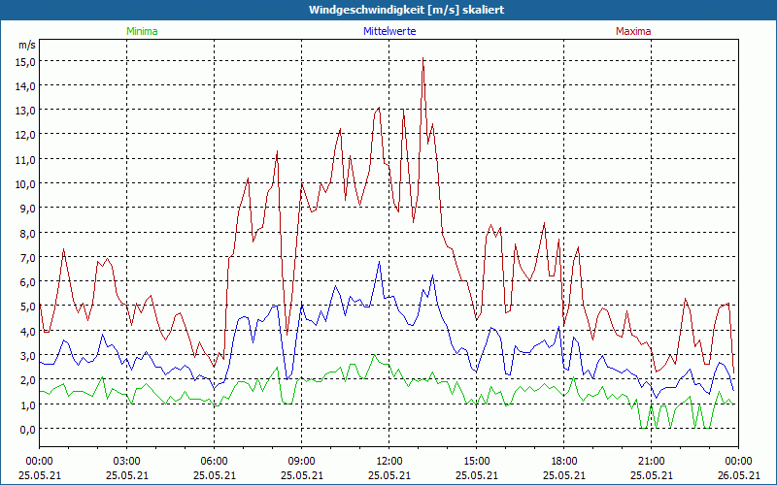Click the 14,0 y-axis value
This screenshot has width=777, height=485.
click(x=26, y=86)
